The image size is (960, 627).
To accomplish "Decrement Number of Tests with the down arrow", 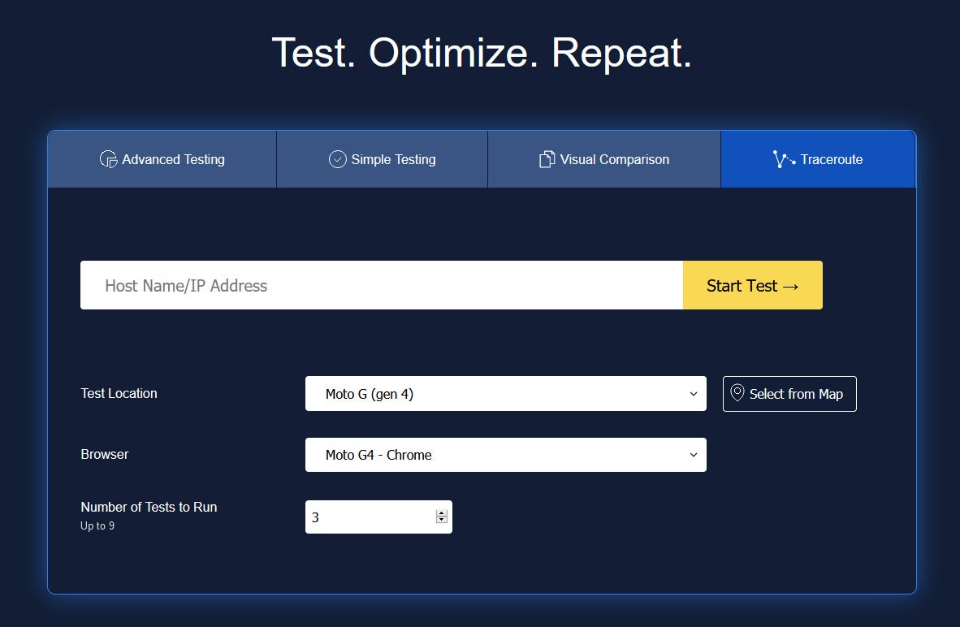I will [x=439, y=521].
